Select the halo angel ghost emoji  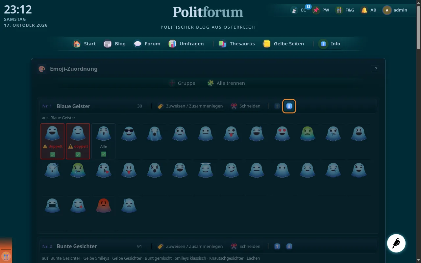205,170
